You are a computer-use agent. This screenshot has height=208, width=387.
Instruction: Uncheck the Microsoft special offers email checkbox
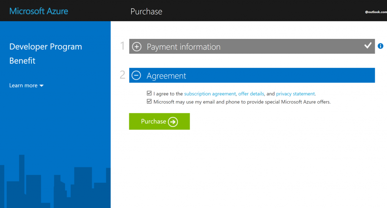point(149,101)
